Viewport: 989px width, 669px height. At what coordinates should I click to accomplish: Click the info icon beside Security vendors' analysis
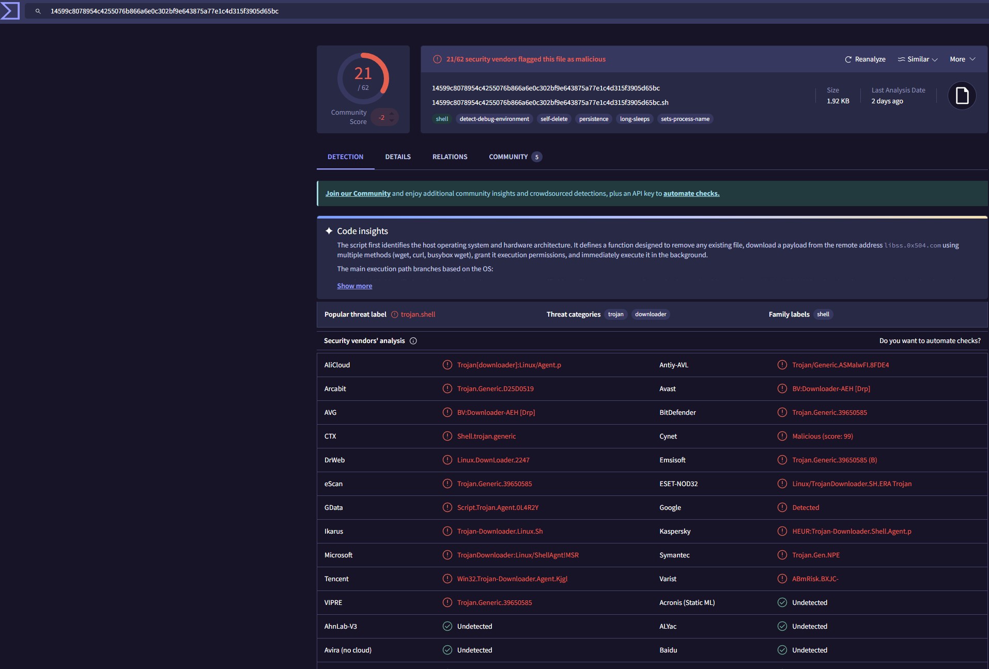pyautogui.click(x=413, y=341)
